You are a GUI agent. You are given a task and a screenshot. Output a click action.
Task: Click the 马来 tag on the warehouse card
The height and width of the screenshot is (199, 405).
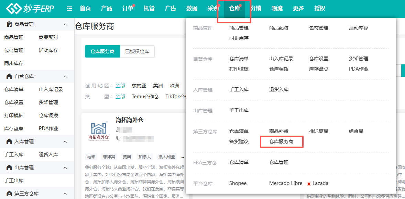pyautogui.click(x=91, y=157)
